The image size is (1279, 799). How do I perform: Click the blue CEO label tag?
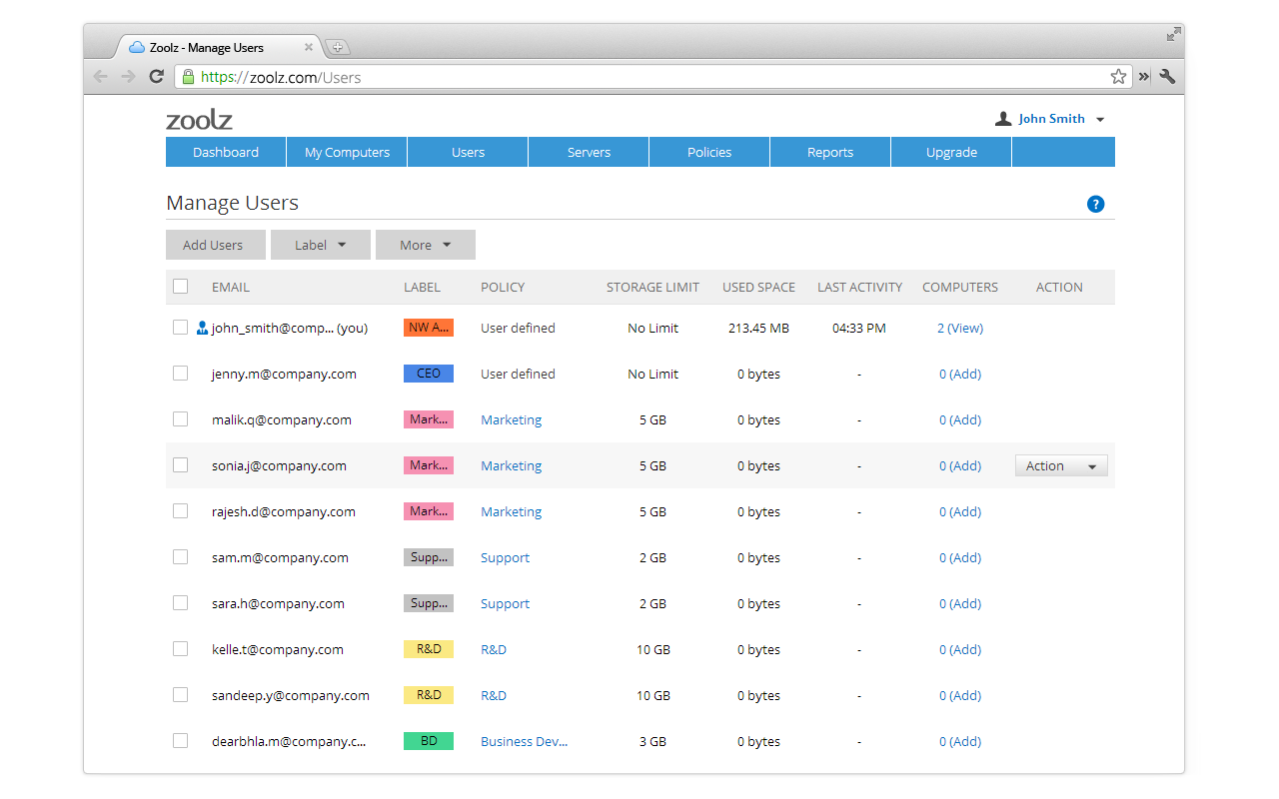point(429,374)
